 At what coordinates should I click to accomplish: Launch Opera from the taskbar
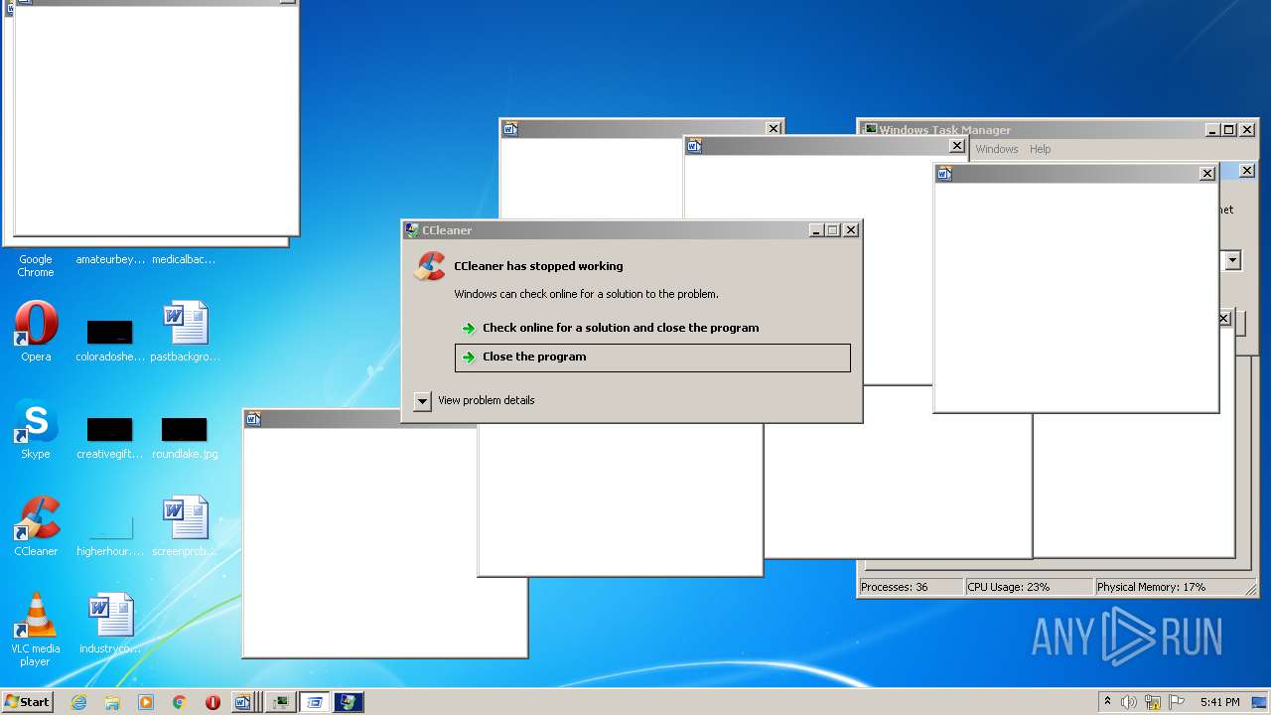tap(212, 702)
